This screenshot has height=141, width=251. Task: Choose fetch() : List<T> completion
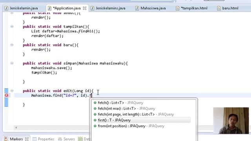[120, 103]
